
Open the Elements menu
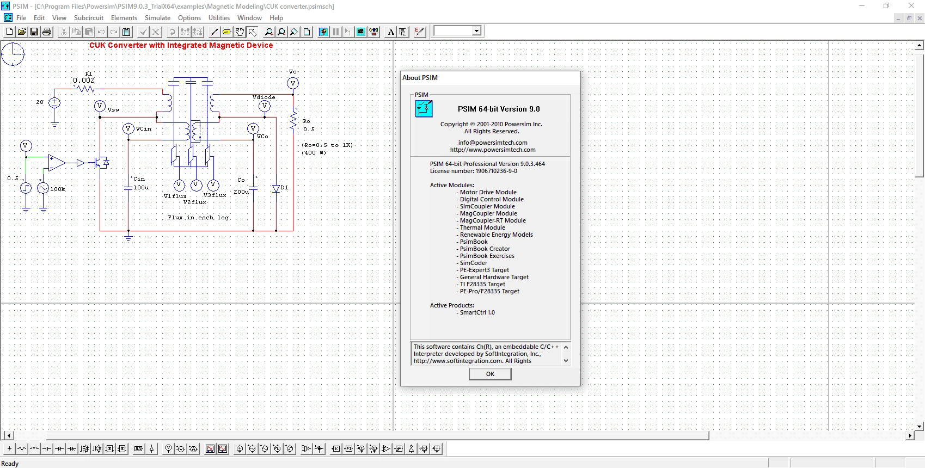124,18
